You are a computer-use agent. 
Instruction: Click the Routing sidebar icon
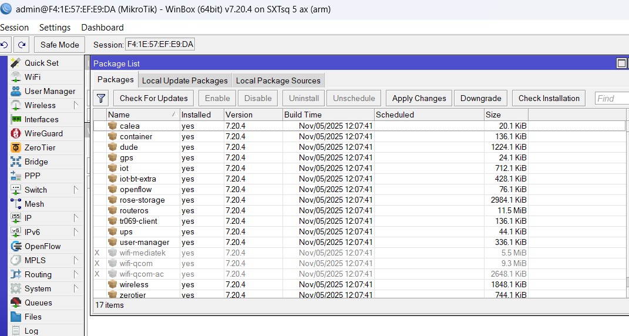point(16,274)
